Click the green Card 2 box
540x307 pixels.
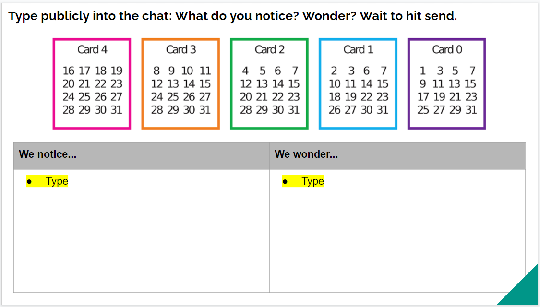pos(269,84)
